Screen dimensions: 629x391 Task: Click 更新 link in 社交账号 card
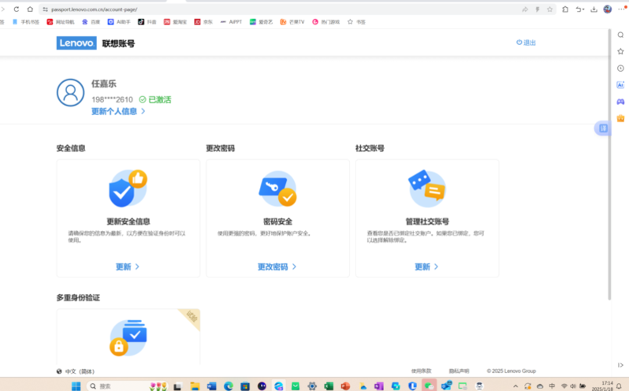[426, 266]
